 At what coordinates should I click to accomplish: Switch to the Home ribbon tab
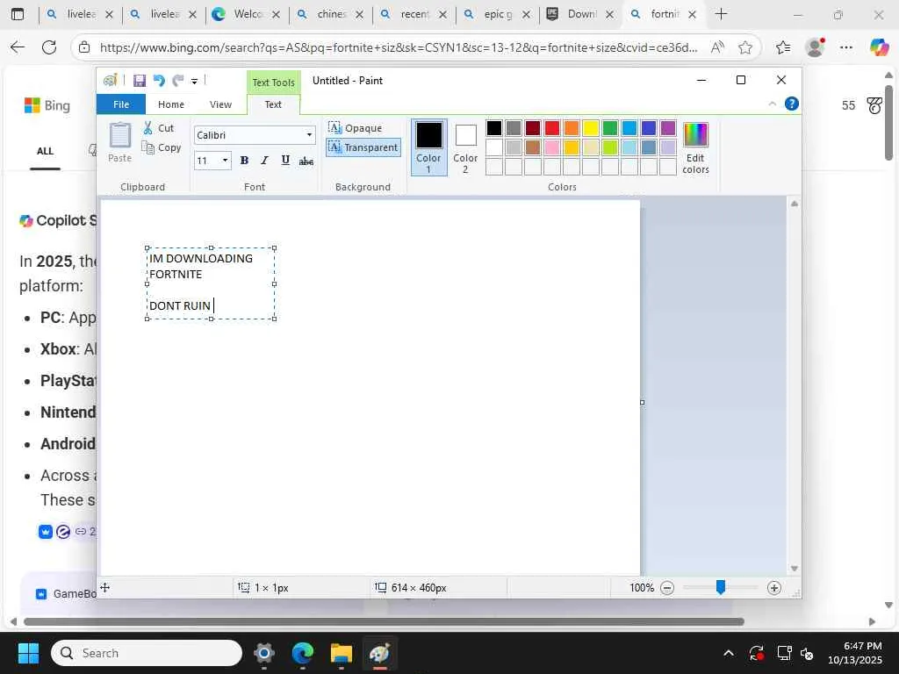click(x=171, y=104)
